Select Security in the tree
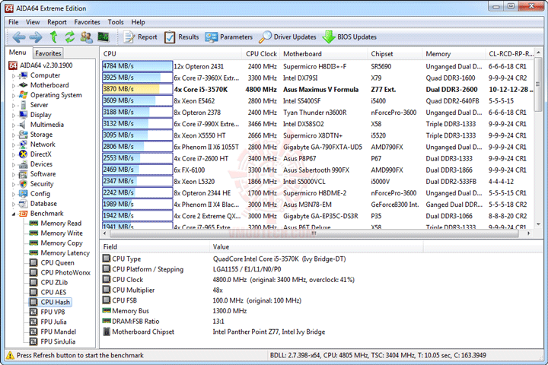548x365 pixels. pos(42,184)
